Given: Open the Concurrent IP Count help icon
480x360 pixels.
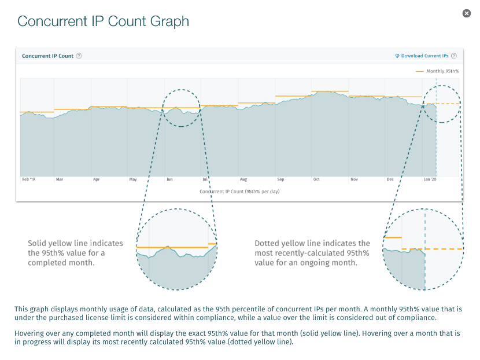Looking at the screenshot, I should coord(79,56).
